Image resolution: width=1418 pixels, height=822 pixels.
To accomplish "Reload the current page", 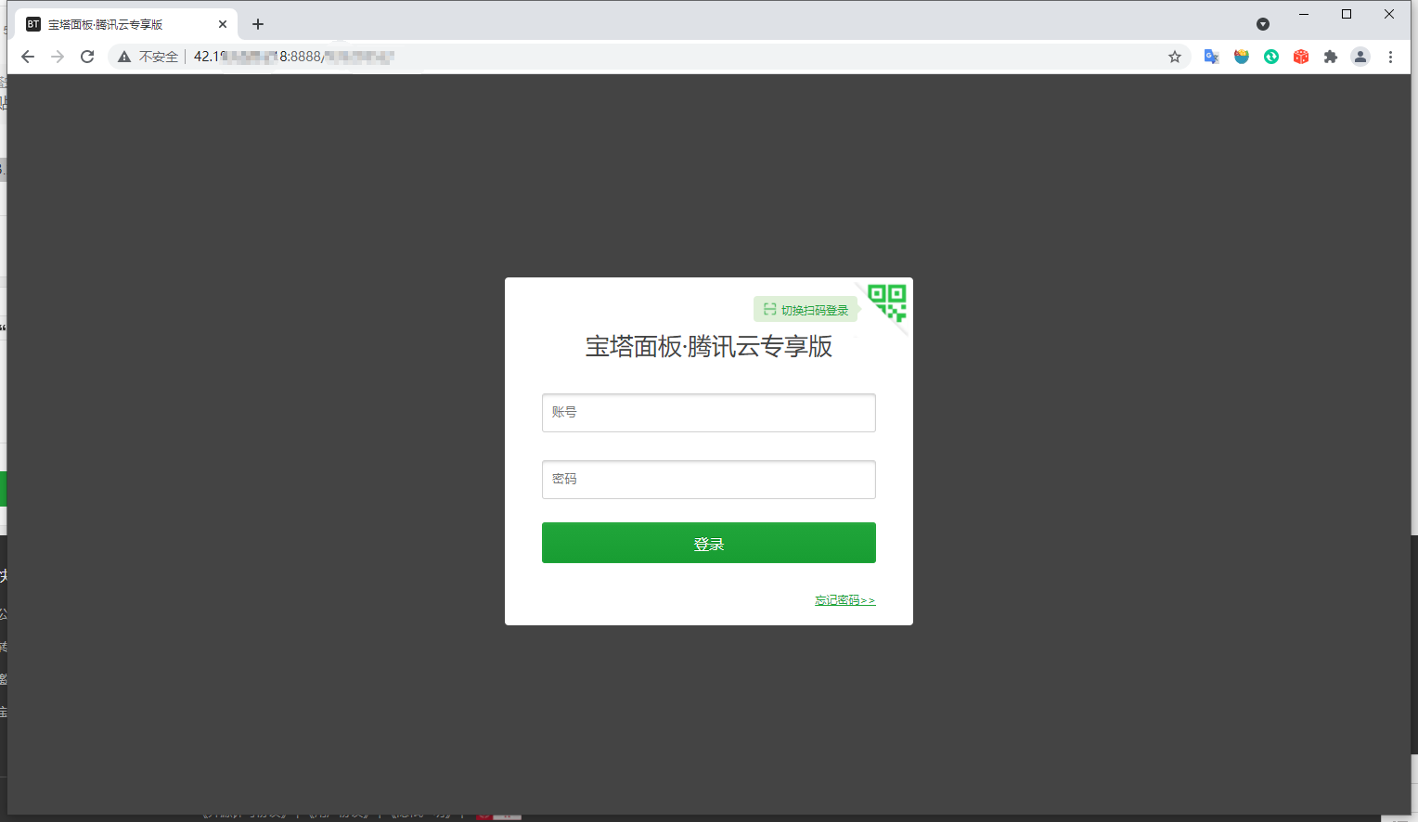I will (x=87, y=57).
